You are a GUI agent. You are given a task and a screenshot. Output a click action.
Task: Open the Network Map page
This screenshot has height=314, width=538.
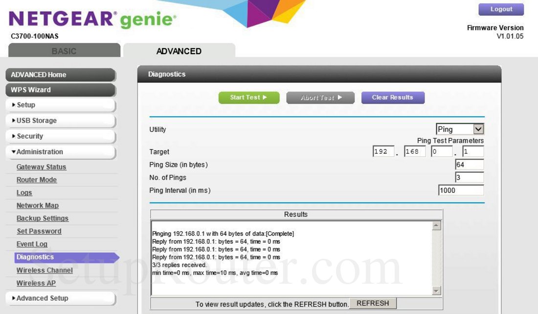[38, 205]
